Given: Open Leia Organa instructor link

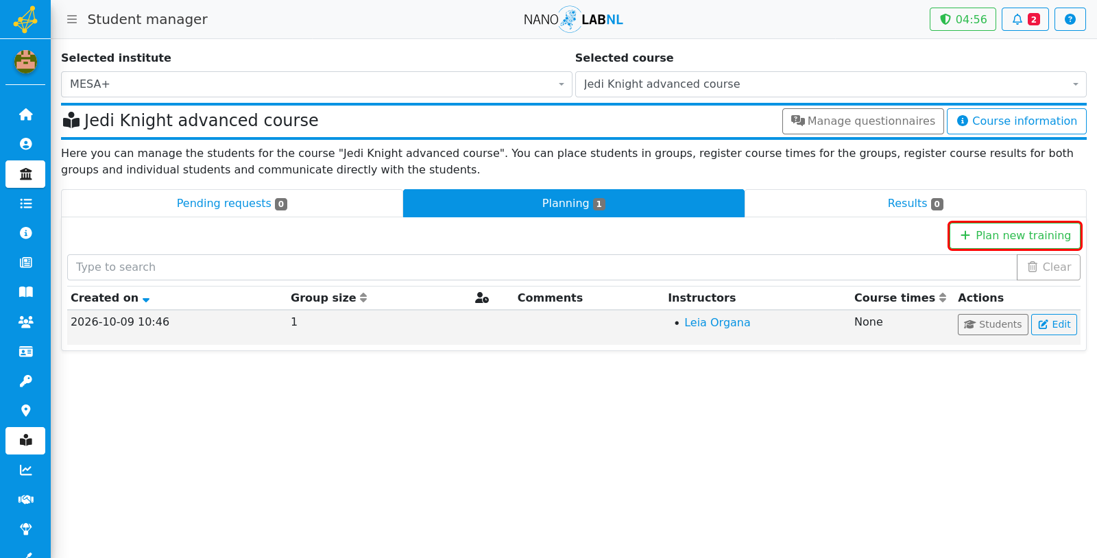Looking at the screenshot, I should coord(717,323).
